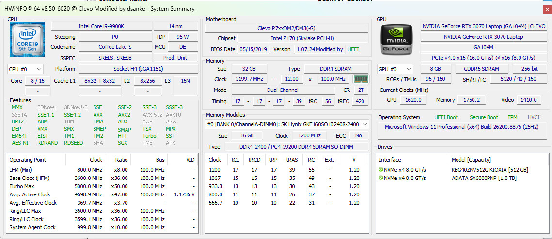
Task: Click the Intel Z170 chipset field
Action: click(303, 38)
